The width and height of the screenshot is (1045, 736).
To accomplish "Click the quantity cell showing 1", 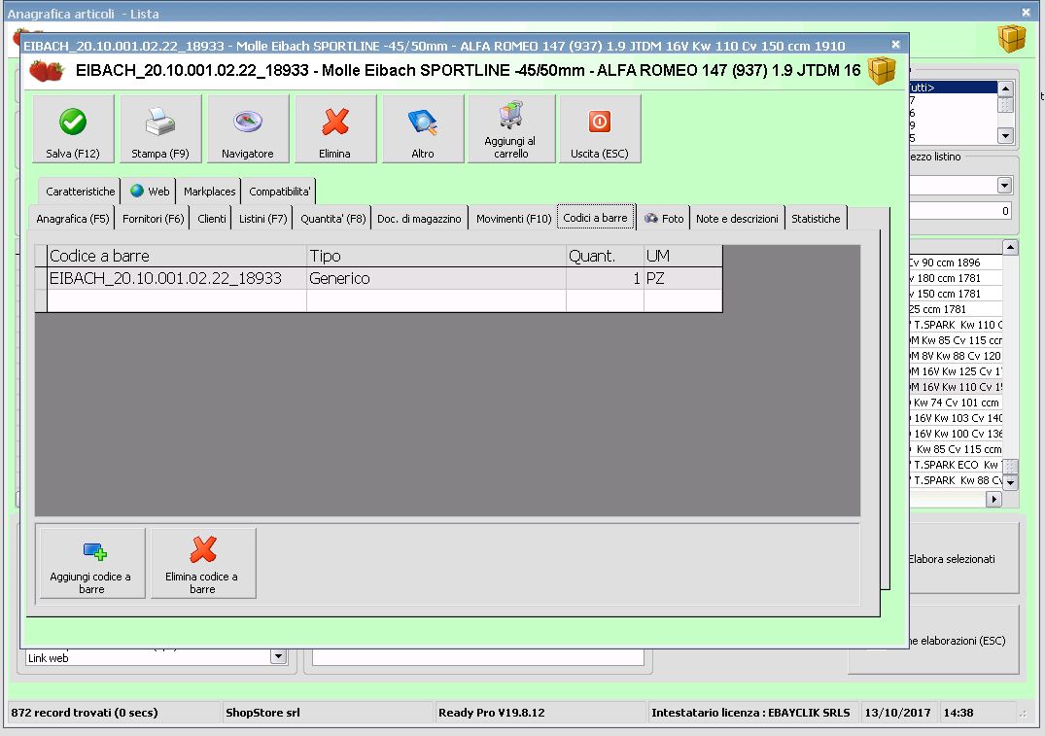I will point(605,278).
